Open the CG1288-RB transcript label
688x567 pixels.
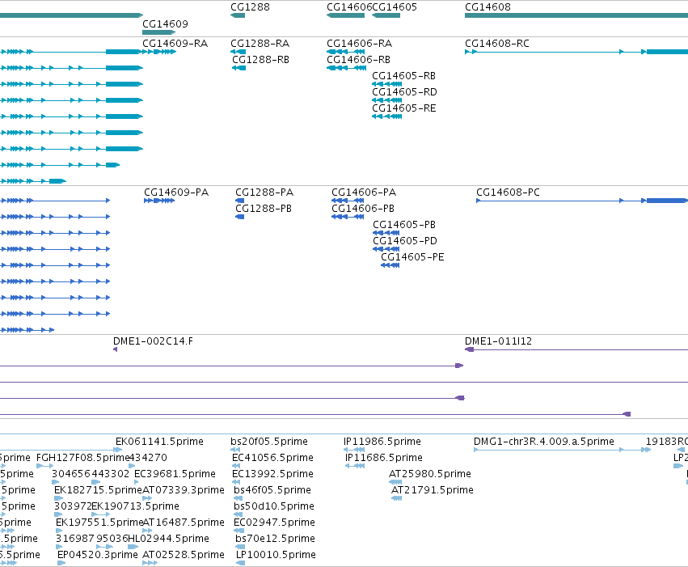[x=260, y=60]
